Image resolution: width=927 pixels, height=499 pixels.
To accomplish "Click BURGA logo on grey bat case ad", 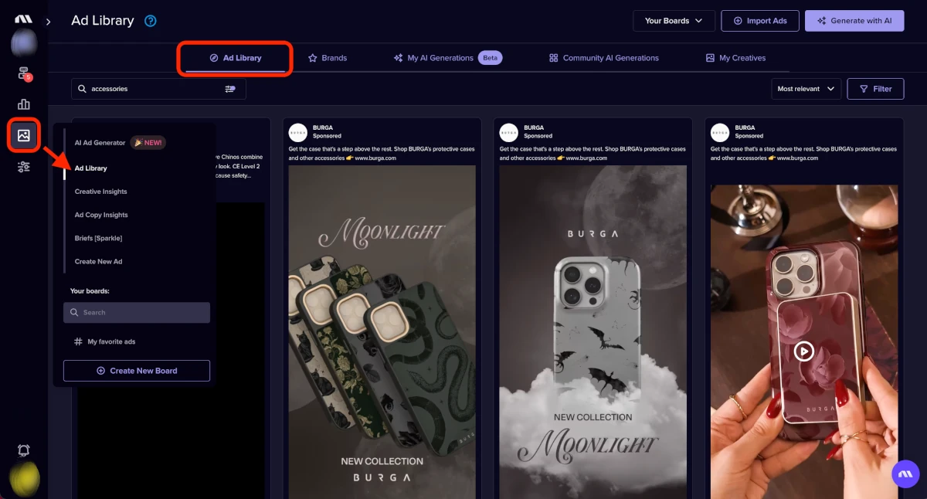I will coord(508,132).
